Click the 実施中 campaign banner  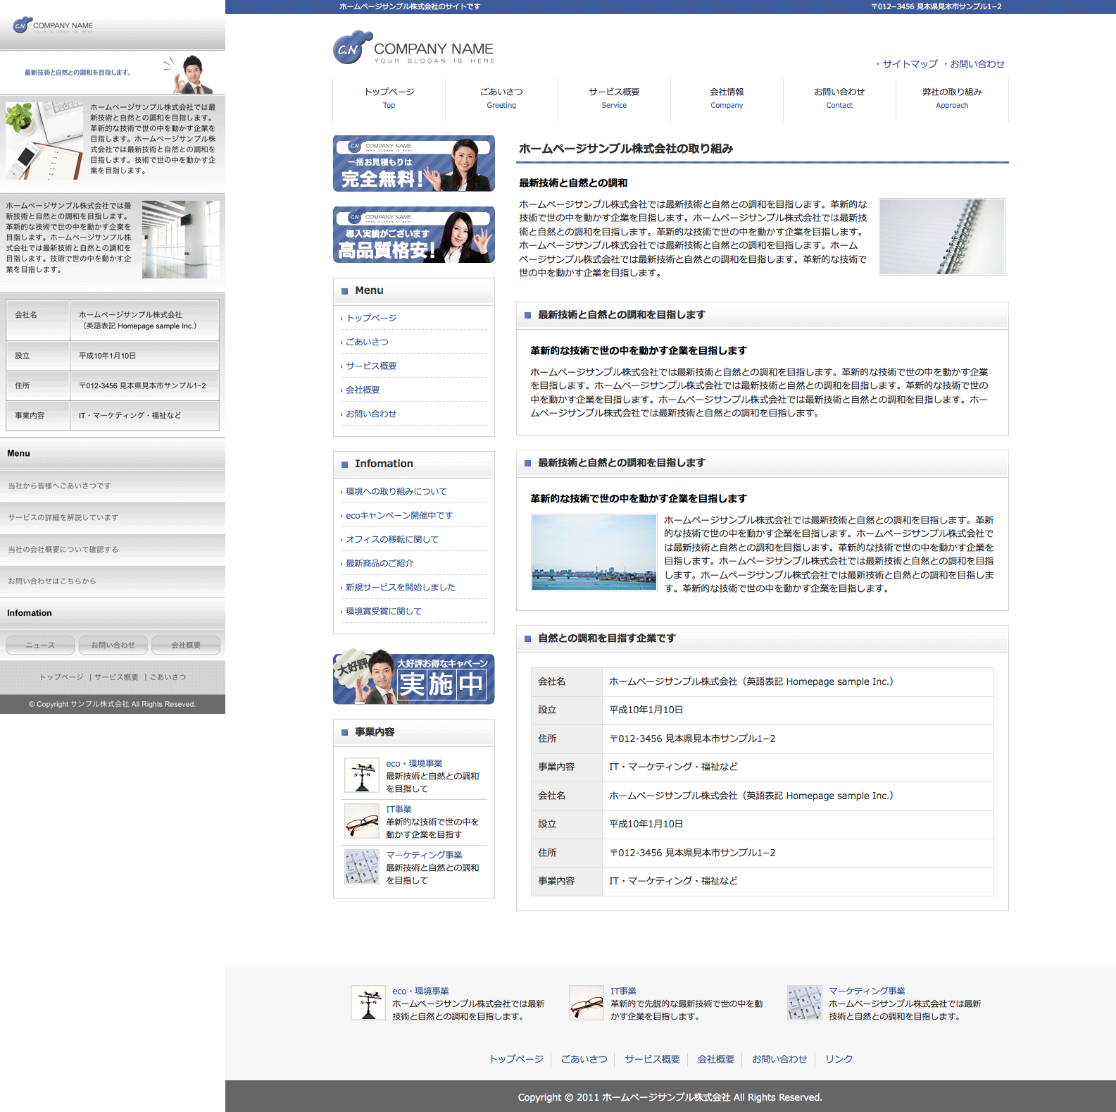point(413,678)
